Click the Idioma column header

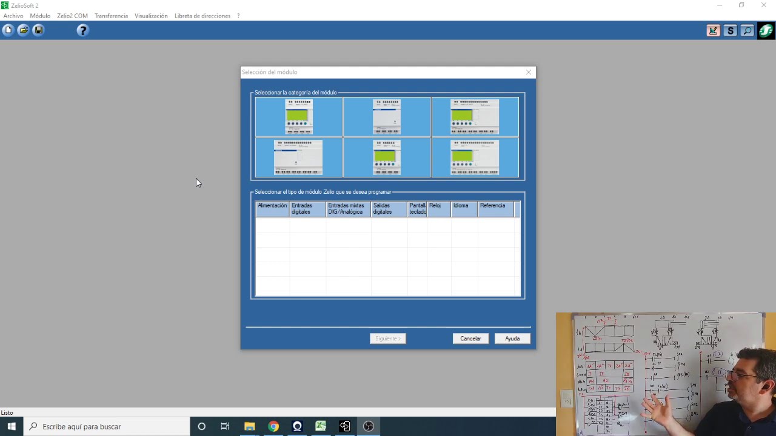click(464, 209)
